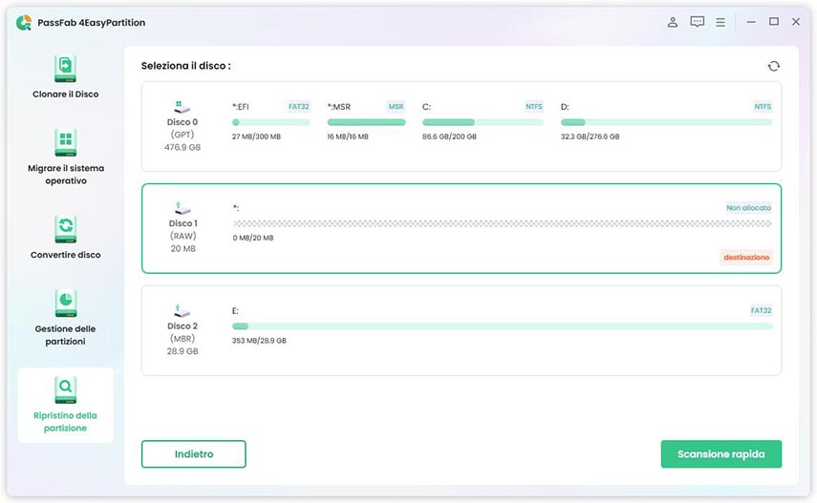Refresh the disk list
This screenshot has height=503, width=817.
click(773, 66)
